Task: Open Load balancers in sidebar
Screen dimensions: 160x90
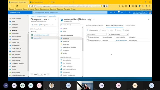Action: coord(14,54)
